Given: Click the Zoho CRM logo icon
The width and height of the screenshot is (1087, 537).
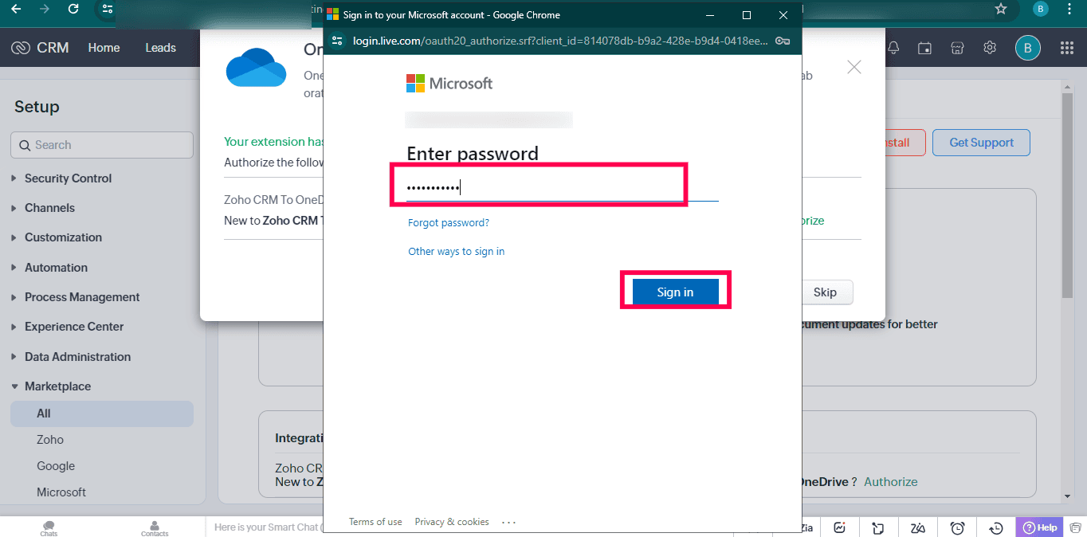Looking at the screenshot, I should (x=21, y=48).
